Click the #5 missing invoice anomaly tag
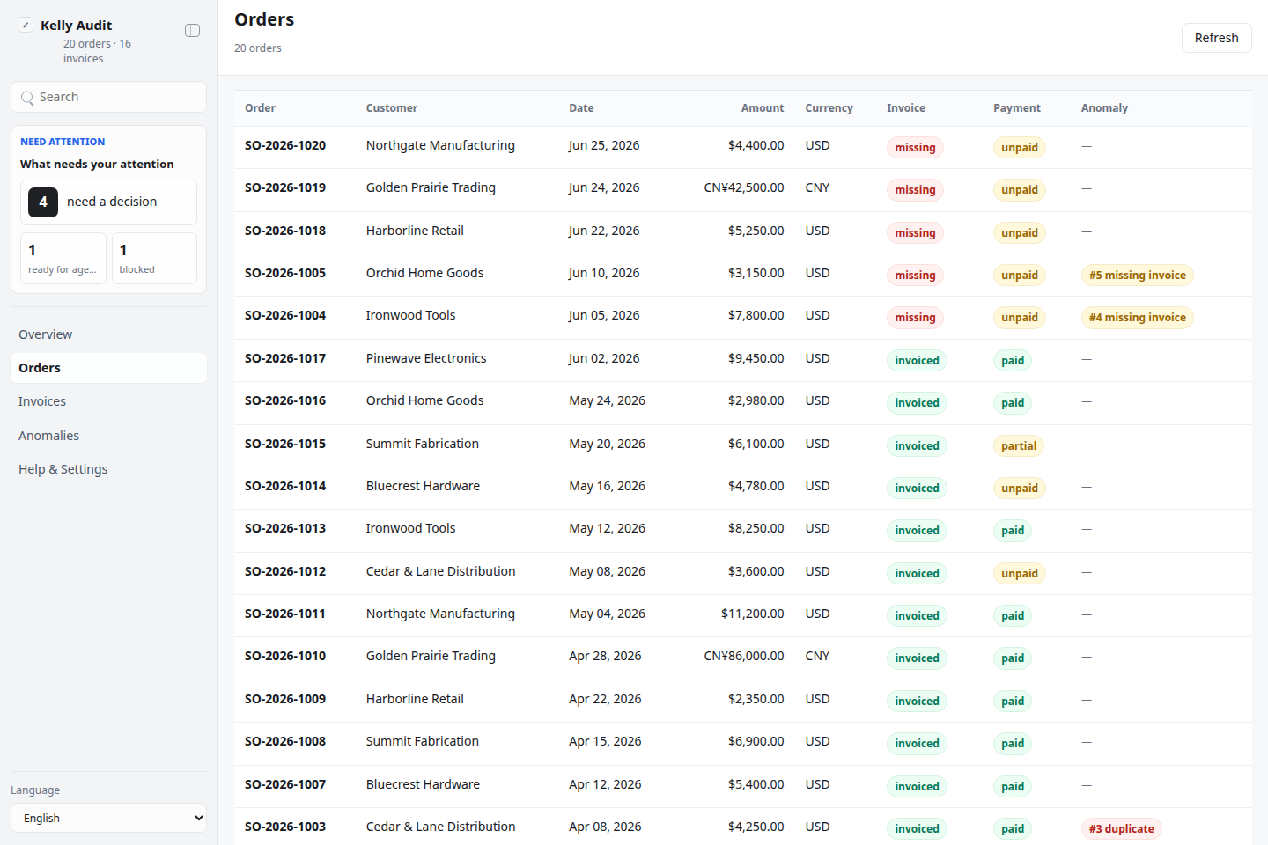The width and height of the screenshot is (1268, 845). [x=1137, y=276]
